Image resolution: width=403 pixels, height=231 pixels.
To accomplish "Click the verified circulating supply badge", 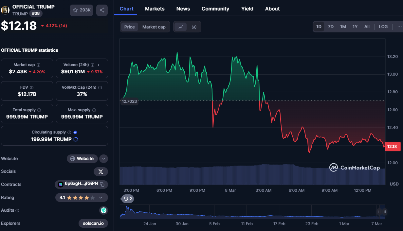I will click(75, 133).
